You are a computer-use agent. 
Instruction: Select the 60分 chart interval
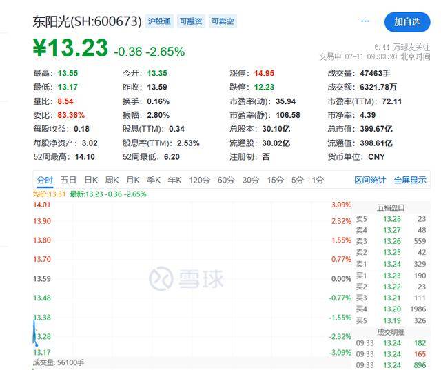pyautogui.click(x=226, y=180)
